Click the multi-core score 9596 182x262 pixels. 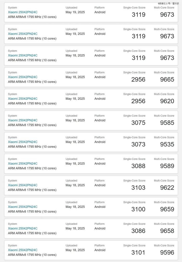[167, 252]
